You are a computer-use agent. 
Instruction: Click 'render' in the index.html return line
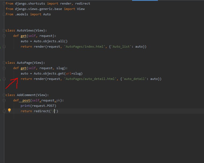(x=39, y=47)
